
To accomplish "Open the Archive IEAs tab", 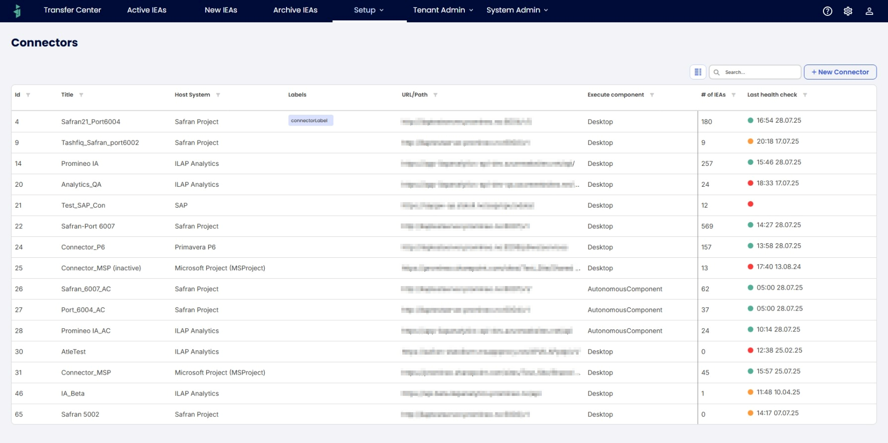I will pyautogui.click(x=296, y=10).
